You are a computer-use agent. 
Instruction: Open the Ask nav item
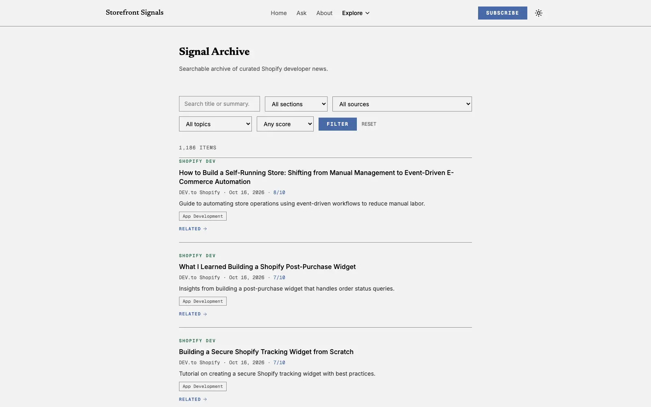301,13
